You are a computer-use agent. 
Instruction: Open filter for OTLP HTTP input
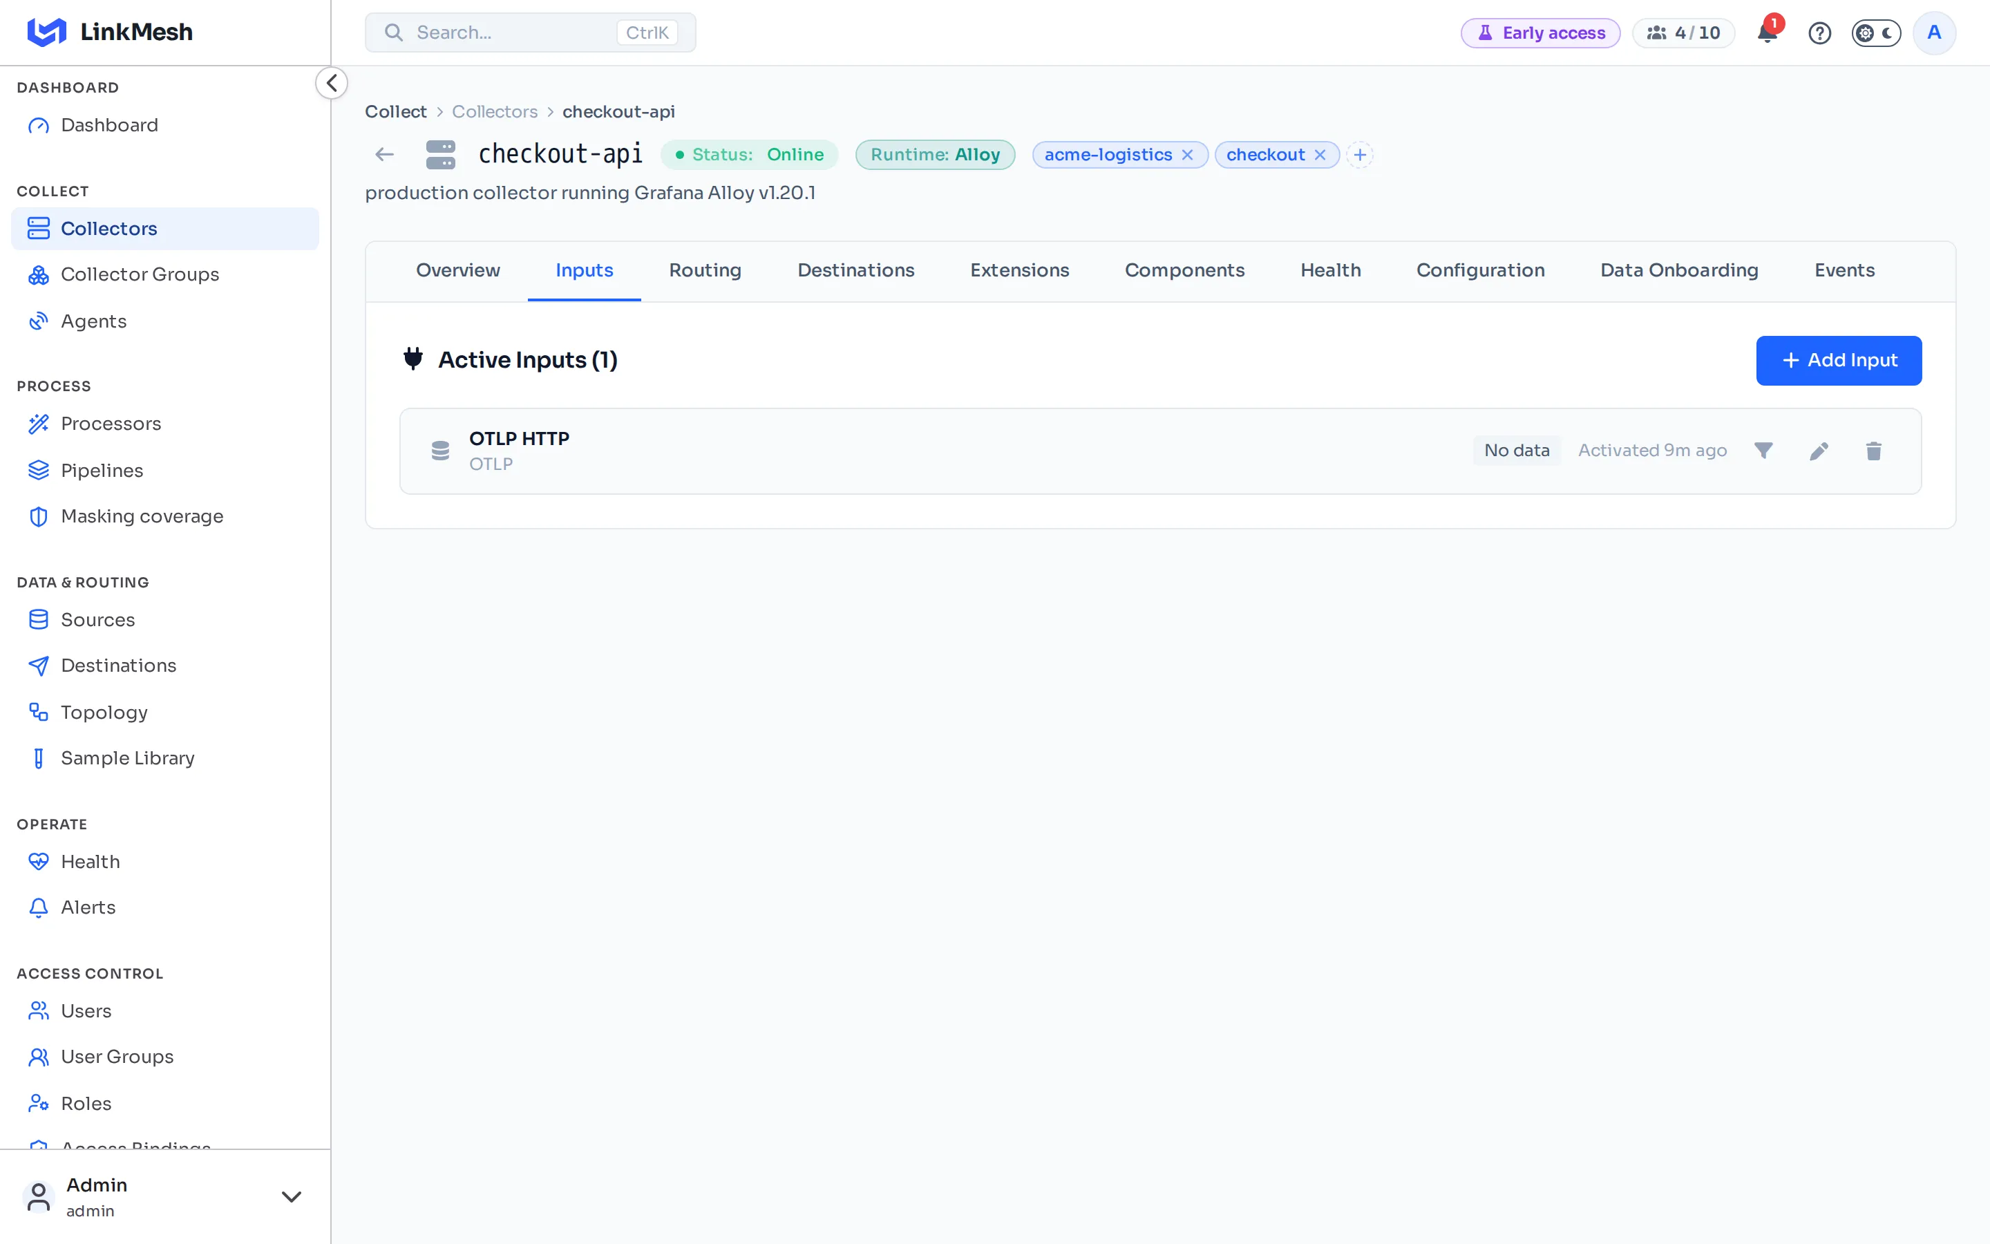click(x=1763, y=451)
